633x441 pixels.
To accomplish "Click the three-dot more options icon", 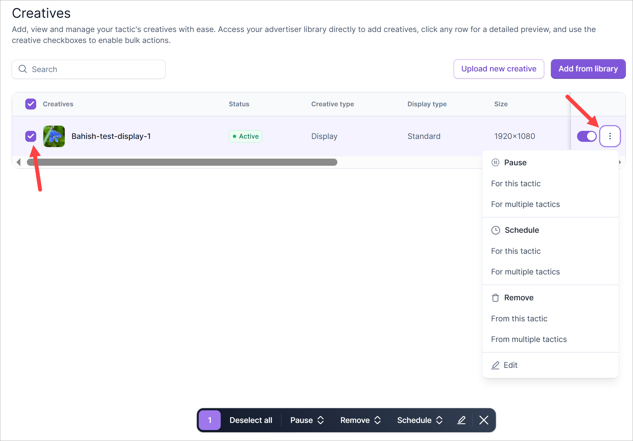I will point(610,136).
